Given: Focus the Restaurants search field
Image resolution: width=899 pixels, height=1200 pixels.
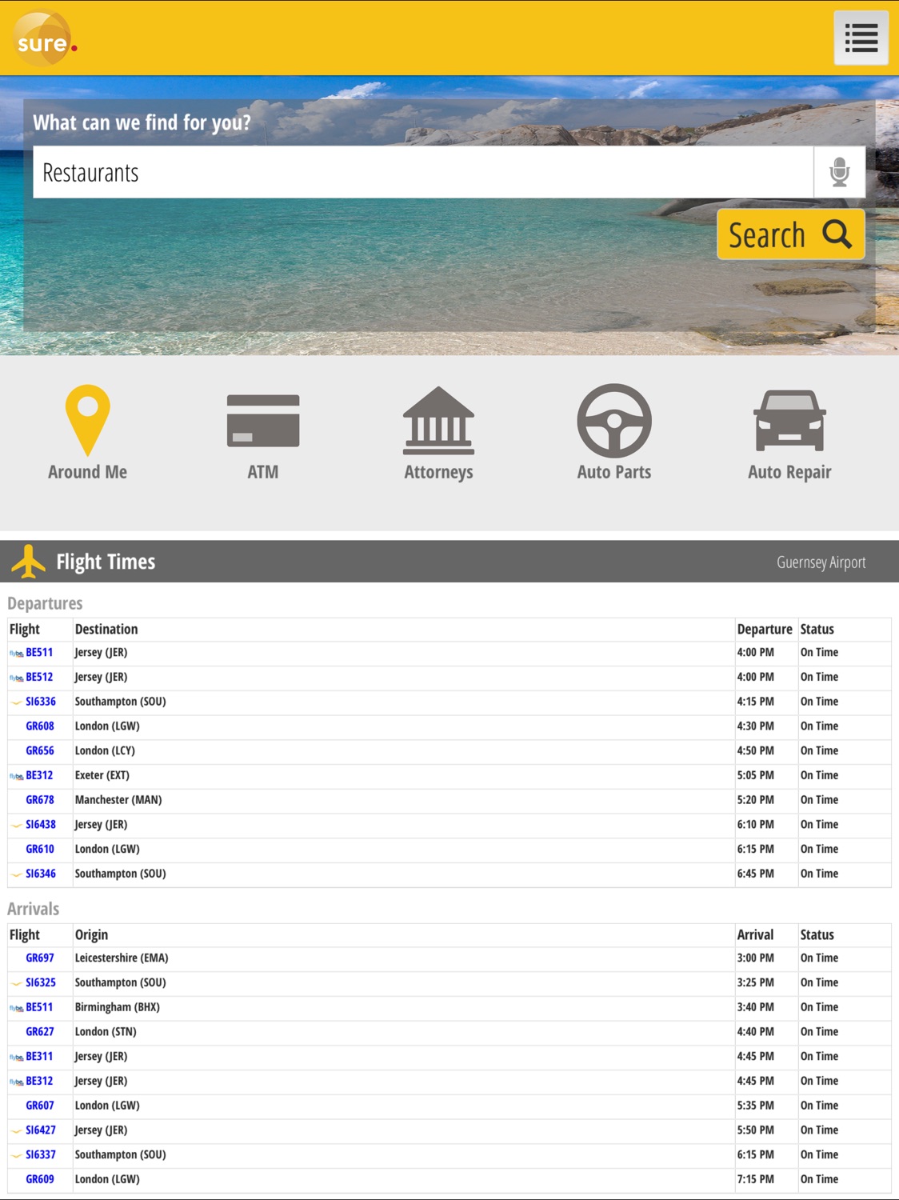Looking at the screenshot, I should coord(423,172).
